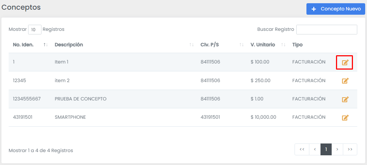Go to first page of results

click(x=302, y=150)
